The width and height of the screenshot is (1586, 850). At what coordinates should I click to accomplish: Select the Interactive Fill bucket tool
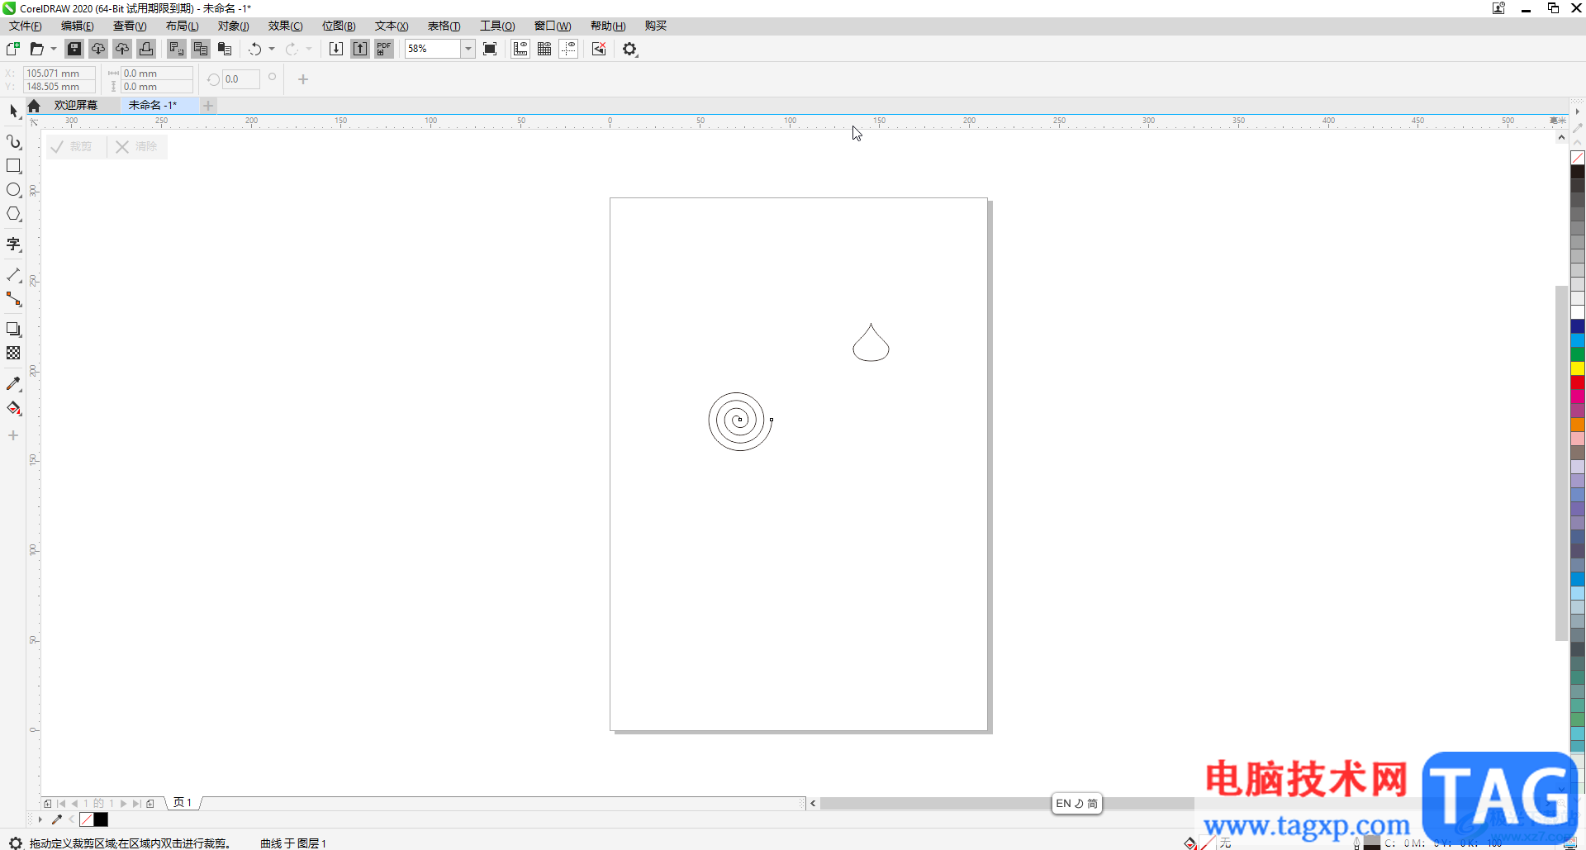(13, 408)
